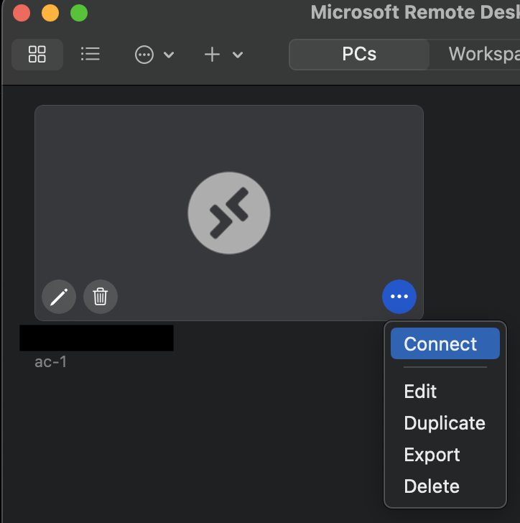This screenshot has width=520, height=523.
Task: Click the toolbar ellipsis actions icon
Action: click(x=145, y=55)
